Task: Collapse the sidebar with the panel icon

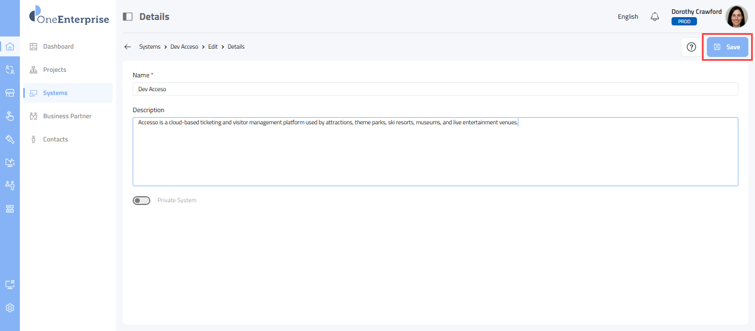Action: coord(128,17)
